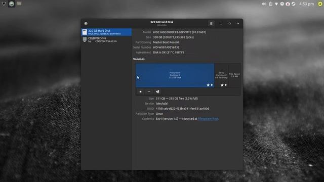Click the assessment text Disk is OK
The height and width of the screenshot is (182, 324).
click(x=168, y=53)
